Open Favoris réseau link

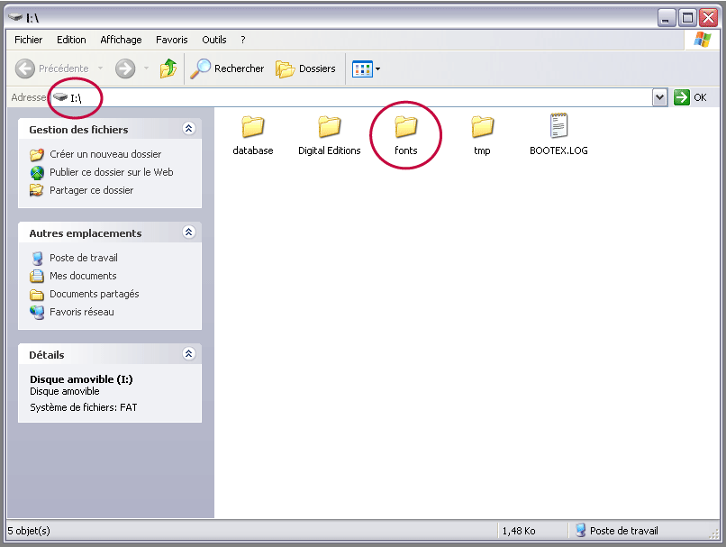(x=72, y=312)
